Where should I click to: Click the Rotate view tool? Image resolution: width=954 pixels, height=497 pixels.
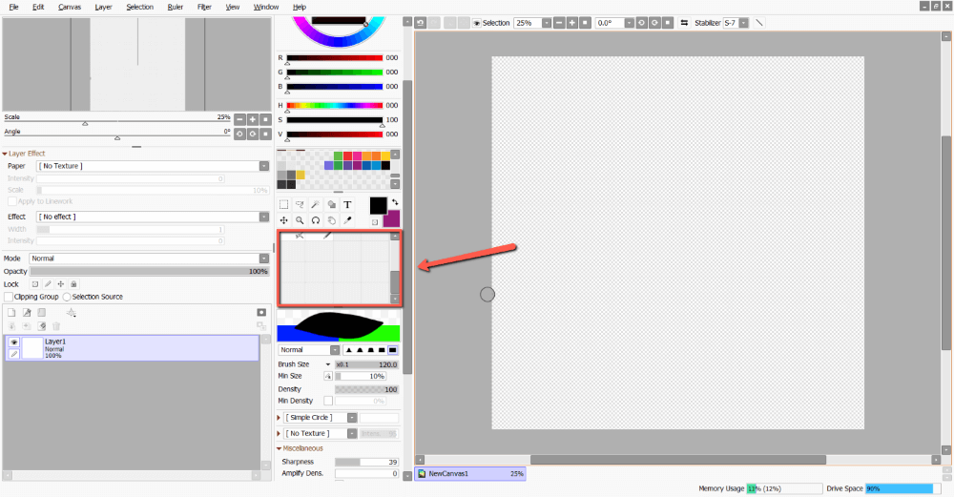[315, 220]
